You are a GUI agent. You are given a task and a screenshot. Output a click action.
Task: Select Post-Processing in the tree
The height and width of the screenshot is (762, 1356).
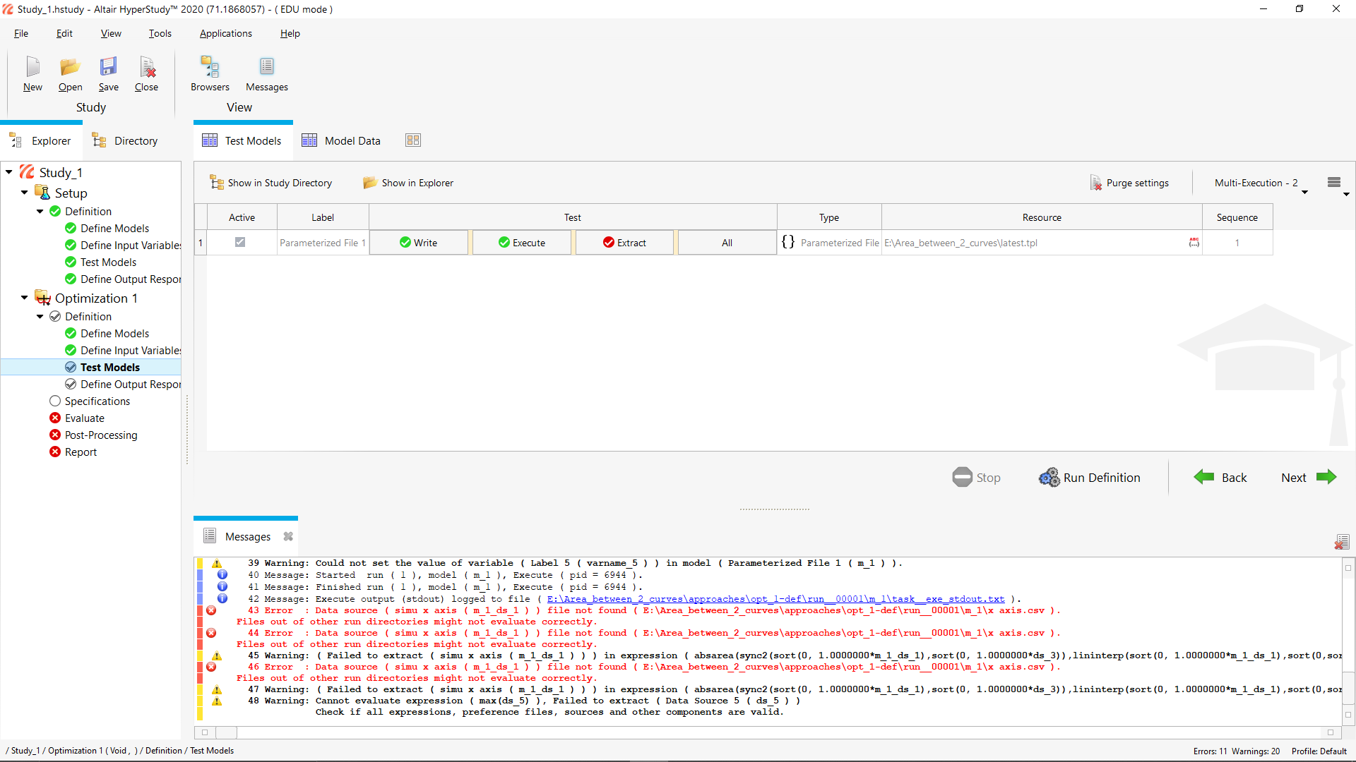101,435
